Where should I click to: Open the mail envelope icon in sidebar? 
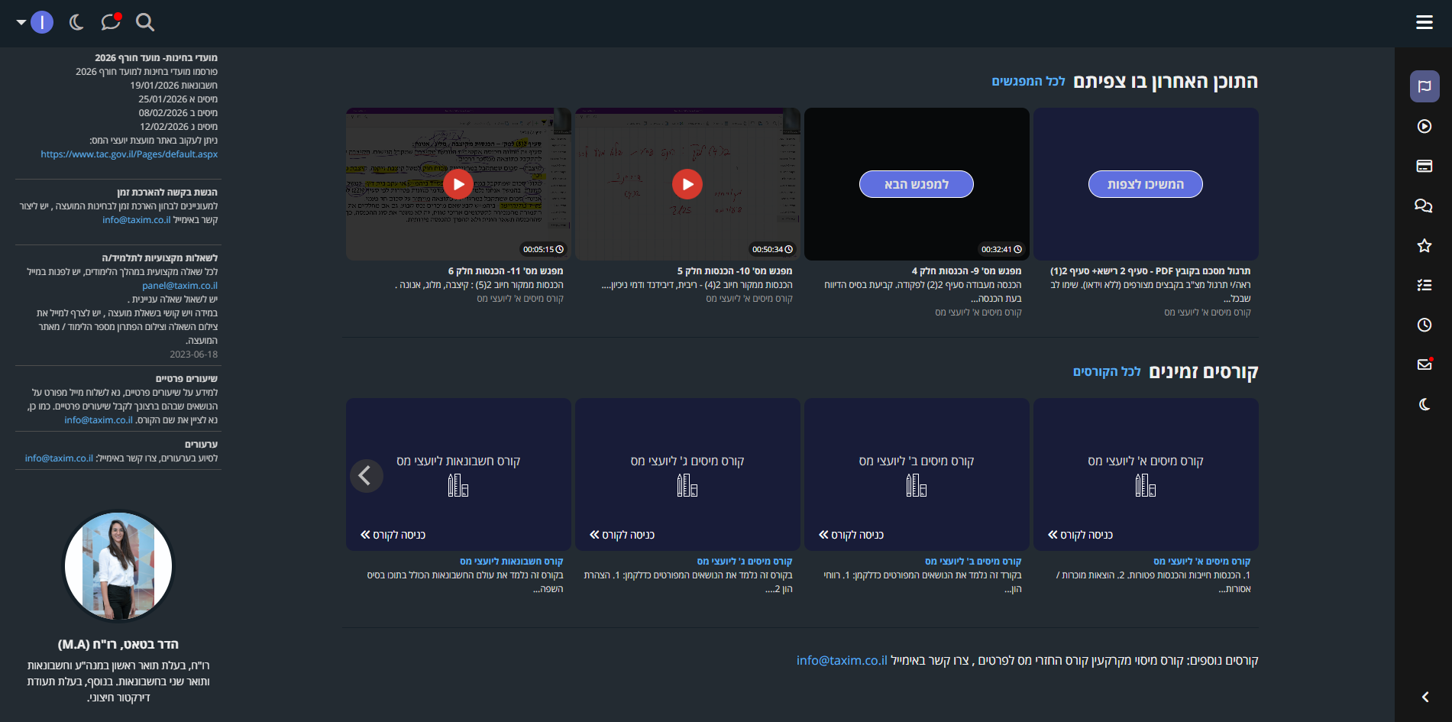(x=1425, y=364)
